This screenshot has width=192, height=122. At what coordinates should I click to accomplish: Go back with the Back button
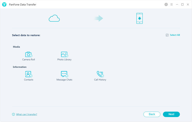(x=152, y=114)
